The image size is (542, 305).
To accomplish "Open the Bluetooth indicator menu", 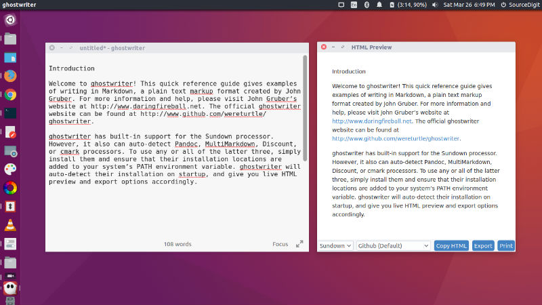I will click(367, 5).
